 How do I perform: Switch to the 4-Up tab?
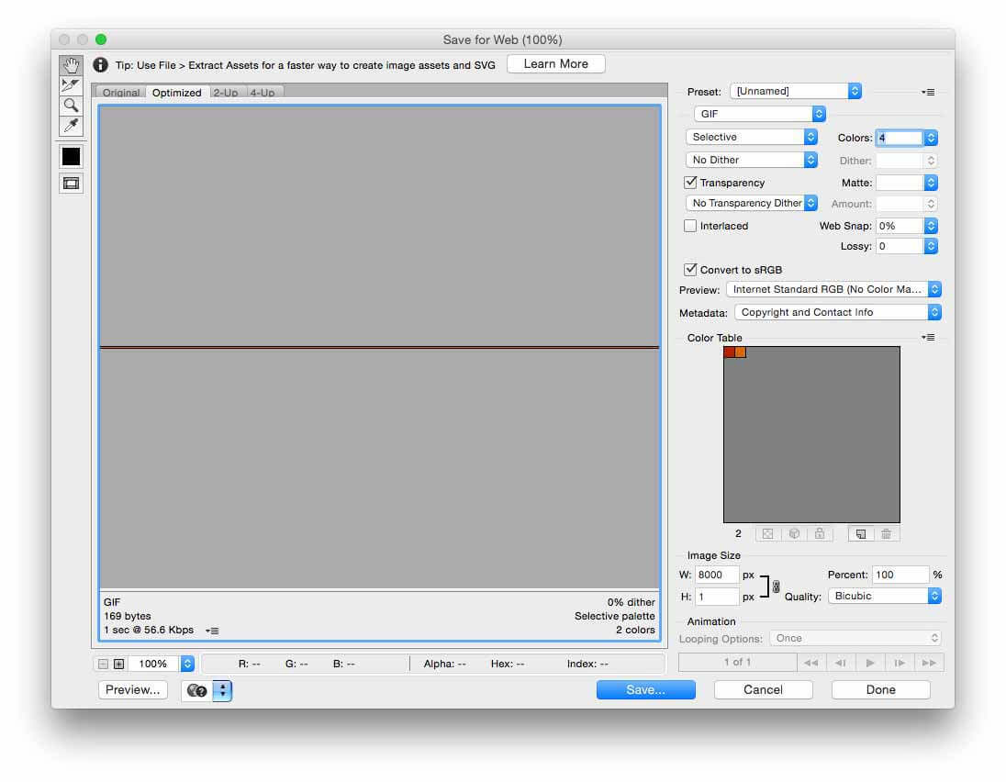point(263,93)
